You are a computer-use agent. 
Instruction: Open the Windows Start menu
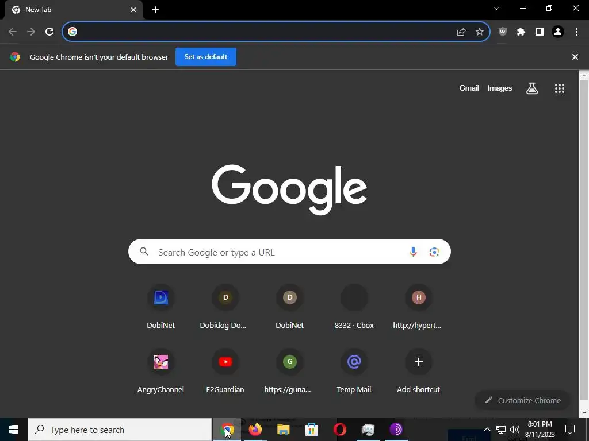(x=14, y=430)
